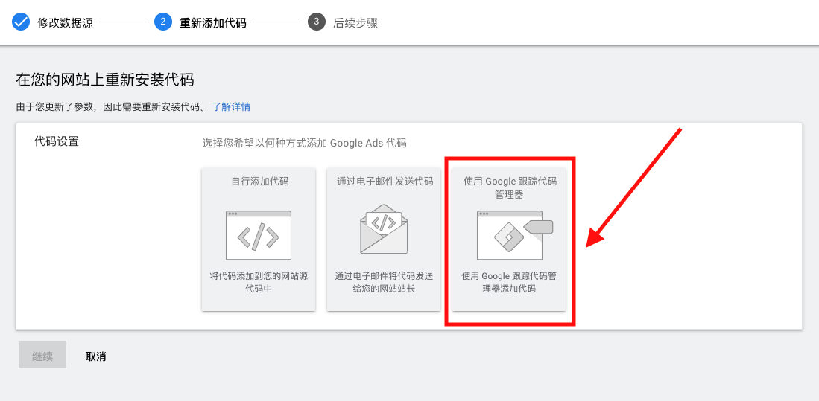819x401 pixels.
Task: Click the Google Tag Manager diamond icon
Action: 509,238
